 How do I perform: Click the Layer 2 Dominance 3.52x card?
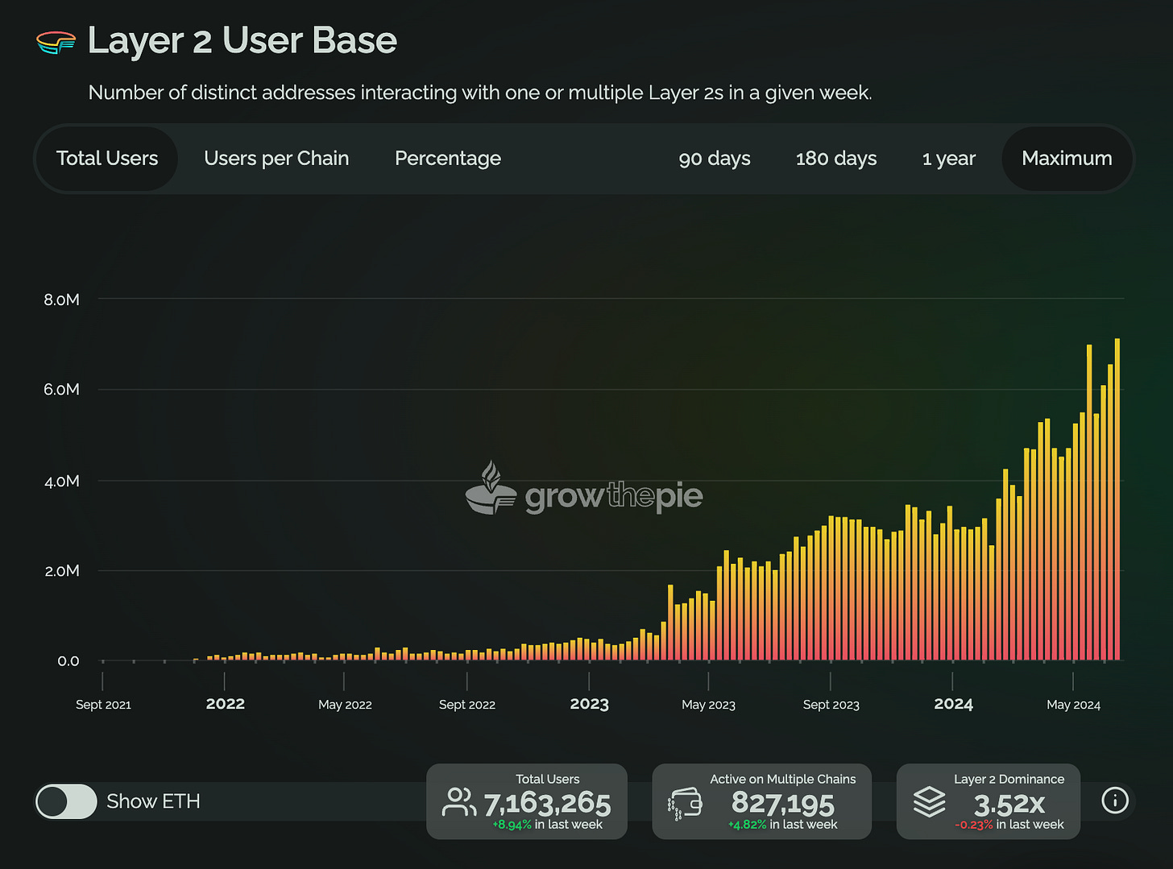pos(989,801)
